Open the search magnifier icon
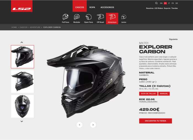Viewport: 193px width, 140px height. point(156,3)
